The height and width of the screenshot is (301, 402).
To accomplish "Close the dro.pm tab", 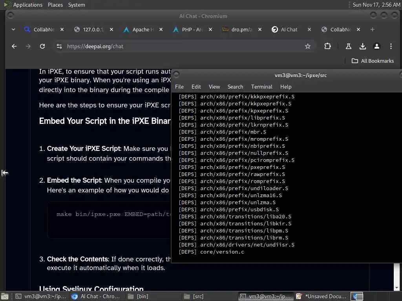I will tap(260, 30).
